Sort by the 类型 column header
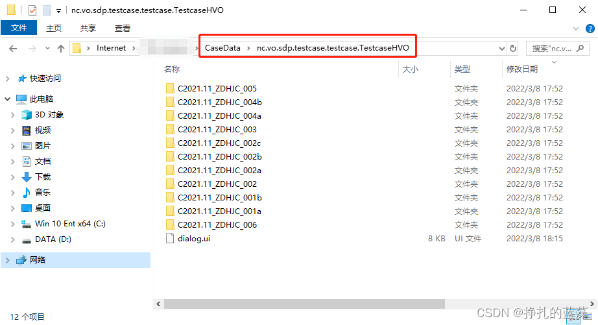 pyautogui.click(x=462, y=69)
